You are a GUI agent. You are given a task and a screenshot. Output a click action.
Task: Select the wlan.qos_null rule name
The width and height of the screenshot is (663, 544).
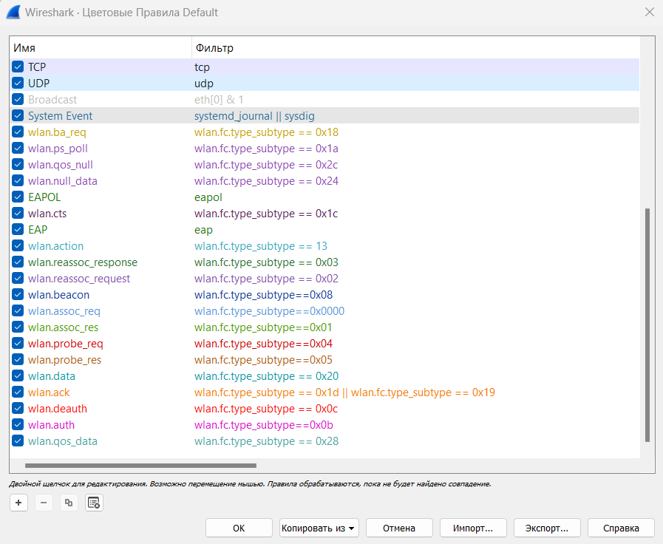pyautogui.click(x=61, y=165)
